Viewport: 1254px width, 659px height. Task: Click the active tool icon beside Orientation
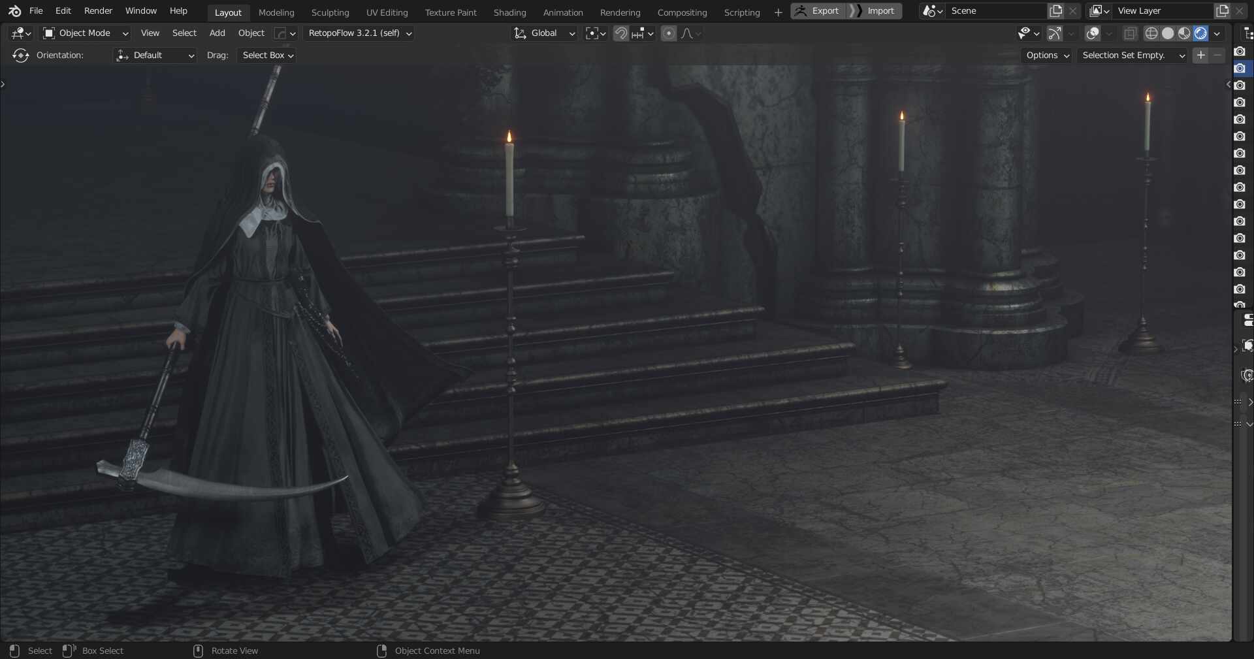tap(21, 56)
